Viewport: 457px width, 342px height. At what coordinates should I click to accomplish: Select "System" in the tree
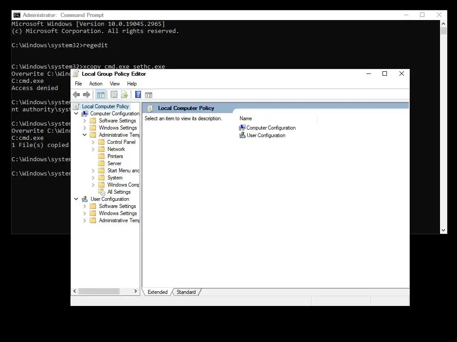(115, 178)
